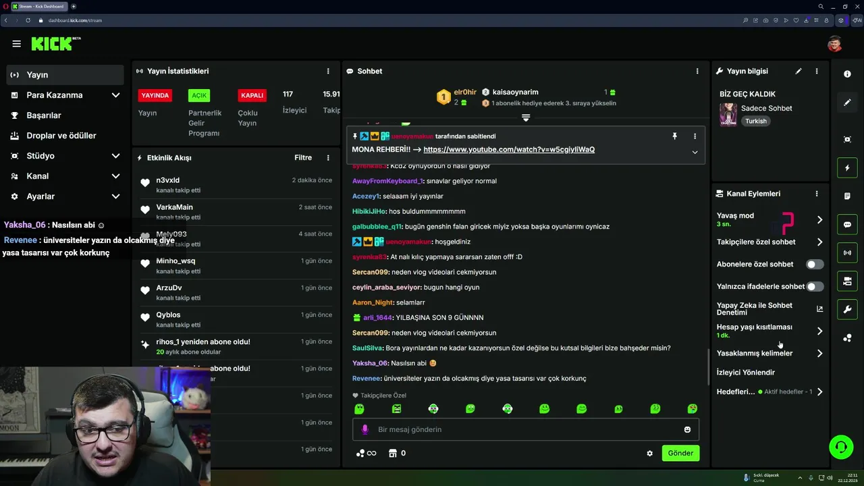Open the pinned YouTube link
This screenshot has width=864, height=486.
509,150
